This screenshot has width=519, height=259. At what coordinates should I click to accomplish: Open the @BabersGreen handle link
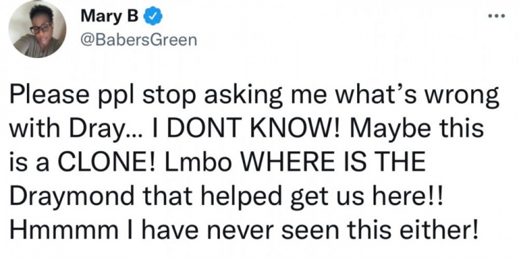pyautogui.click(x=138, y=40)
